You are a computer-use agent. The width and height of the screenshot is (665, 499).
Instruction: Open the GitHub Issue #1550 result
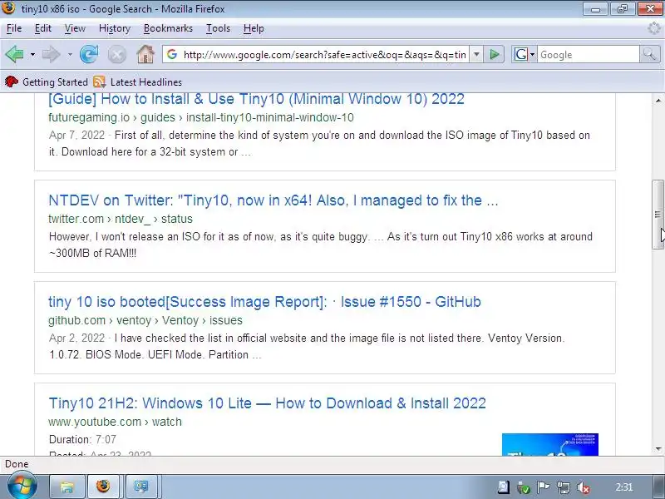[264, 302]
